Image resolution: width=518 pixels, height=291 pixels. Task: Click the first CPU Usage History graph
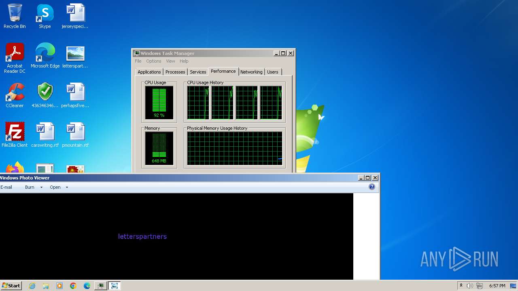[x=198, y=102]
